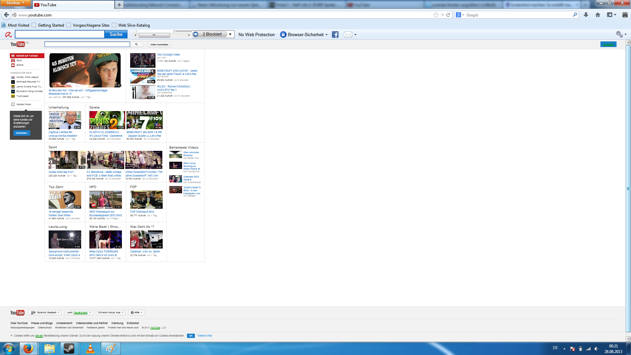Open the Sprache: Deutsch dropdown
The height and width of the screenshot is (355, 631).
tap(45, 313)
